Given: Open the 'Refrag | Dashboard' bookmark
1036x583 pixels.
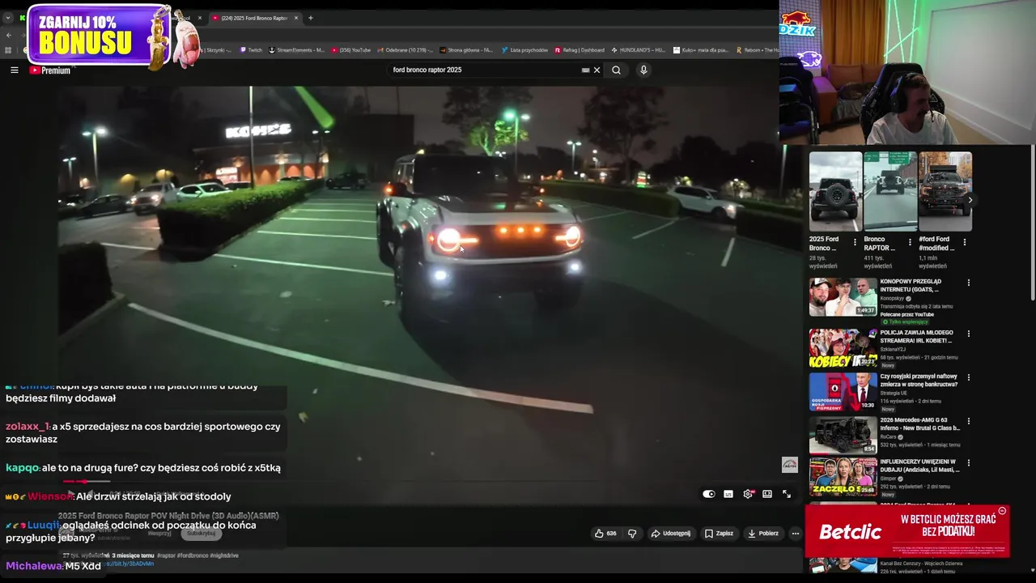Looking at the screenshot, I should point(580,50).
